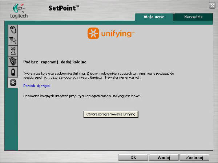This screenshot has height=163, width=218.
Task: Close the SetPoint window
Action: [212, 6]
